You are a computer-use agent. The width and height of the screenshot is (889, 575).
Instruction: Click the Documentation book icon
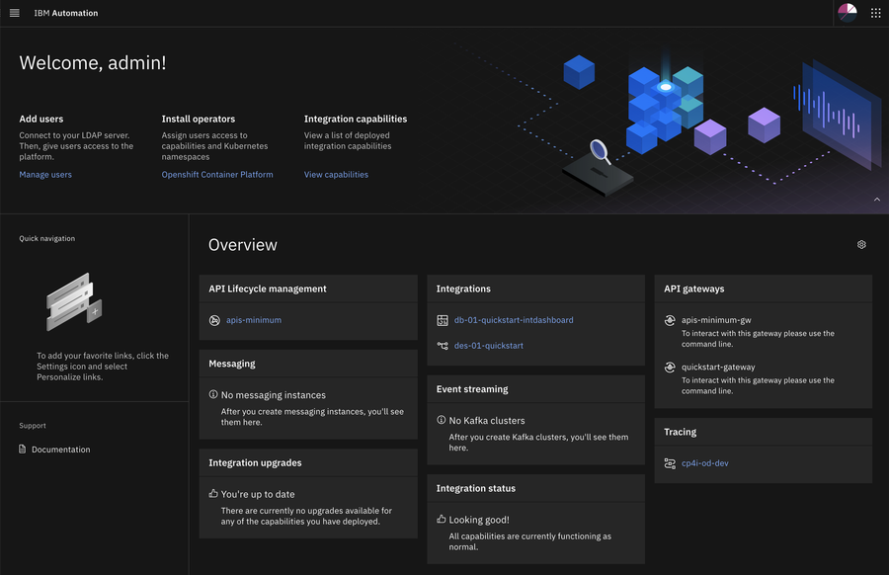tap(22, 449)
